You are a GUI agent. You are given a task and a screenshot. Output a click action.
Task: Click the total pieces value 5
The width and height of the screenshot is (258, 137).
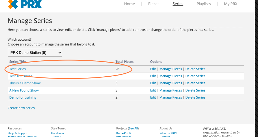pos(116,83)
